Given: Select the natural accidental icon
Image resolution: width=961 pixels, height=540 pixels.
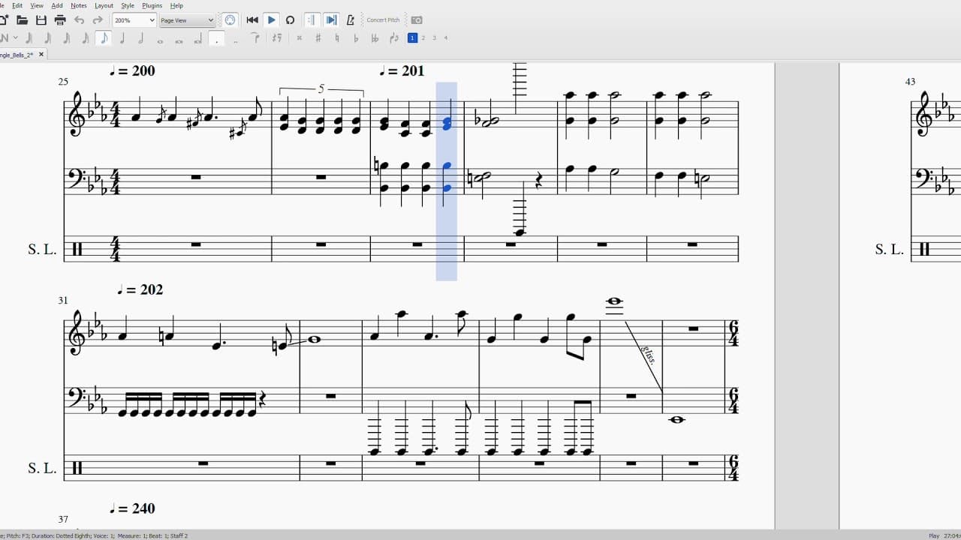Looking at the screenshot, I should pos(337,38).
